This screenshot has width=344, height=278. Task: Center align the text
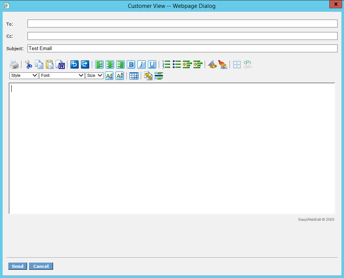point(110,64)
